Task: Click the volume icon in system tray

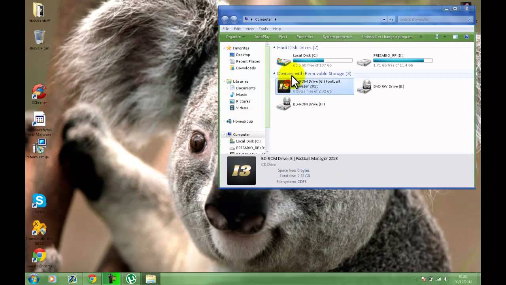Action: pyautogui.click(x=446, y=279)
